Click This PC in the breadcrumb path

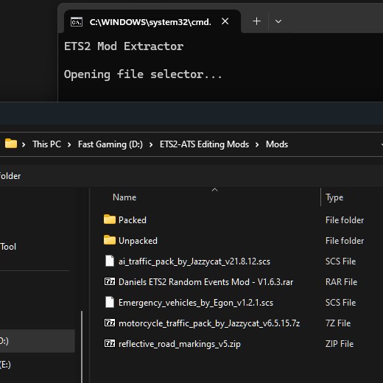[x=46, y=144]
